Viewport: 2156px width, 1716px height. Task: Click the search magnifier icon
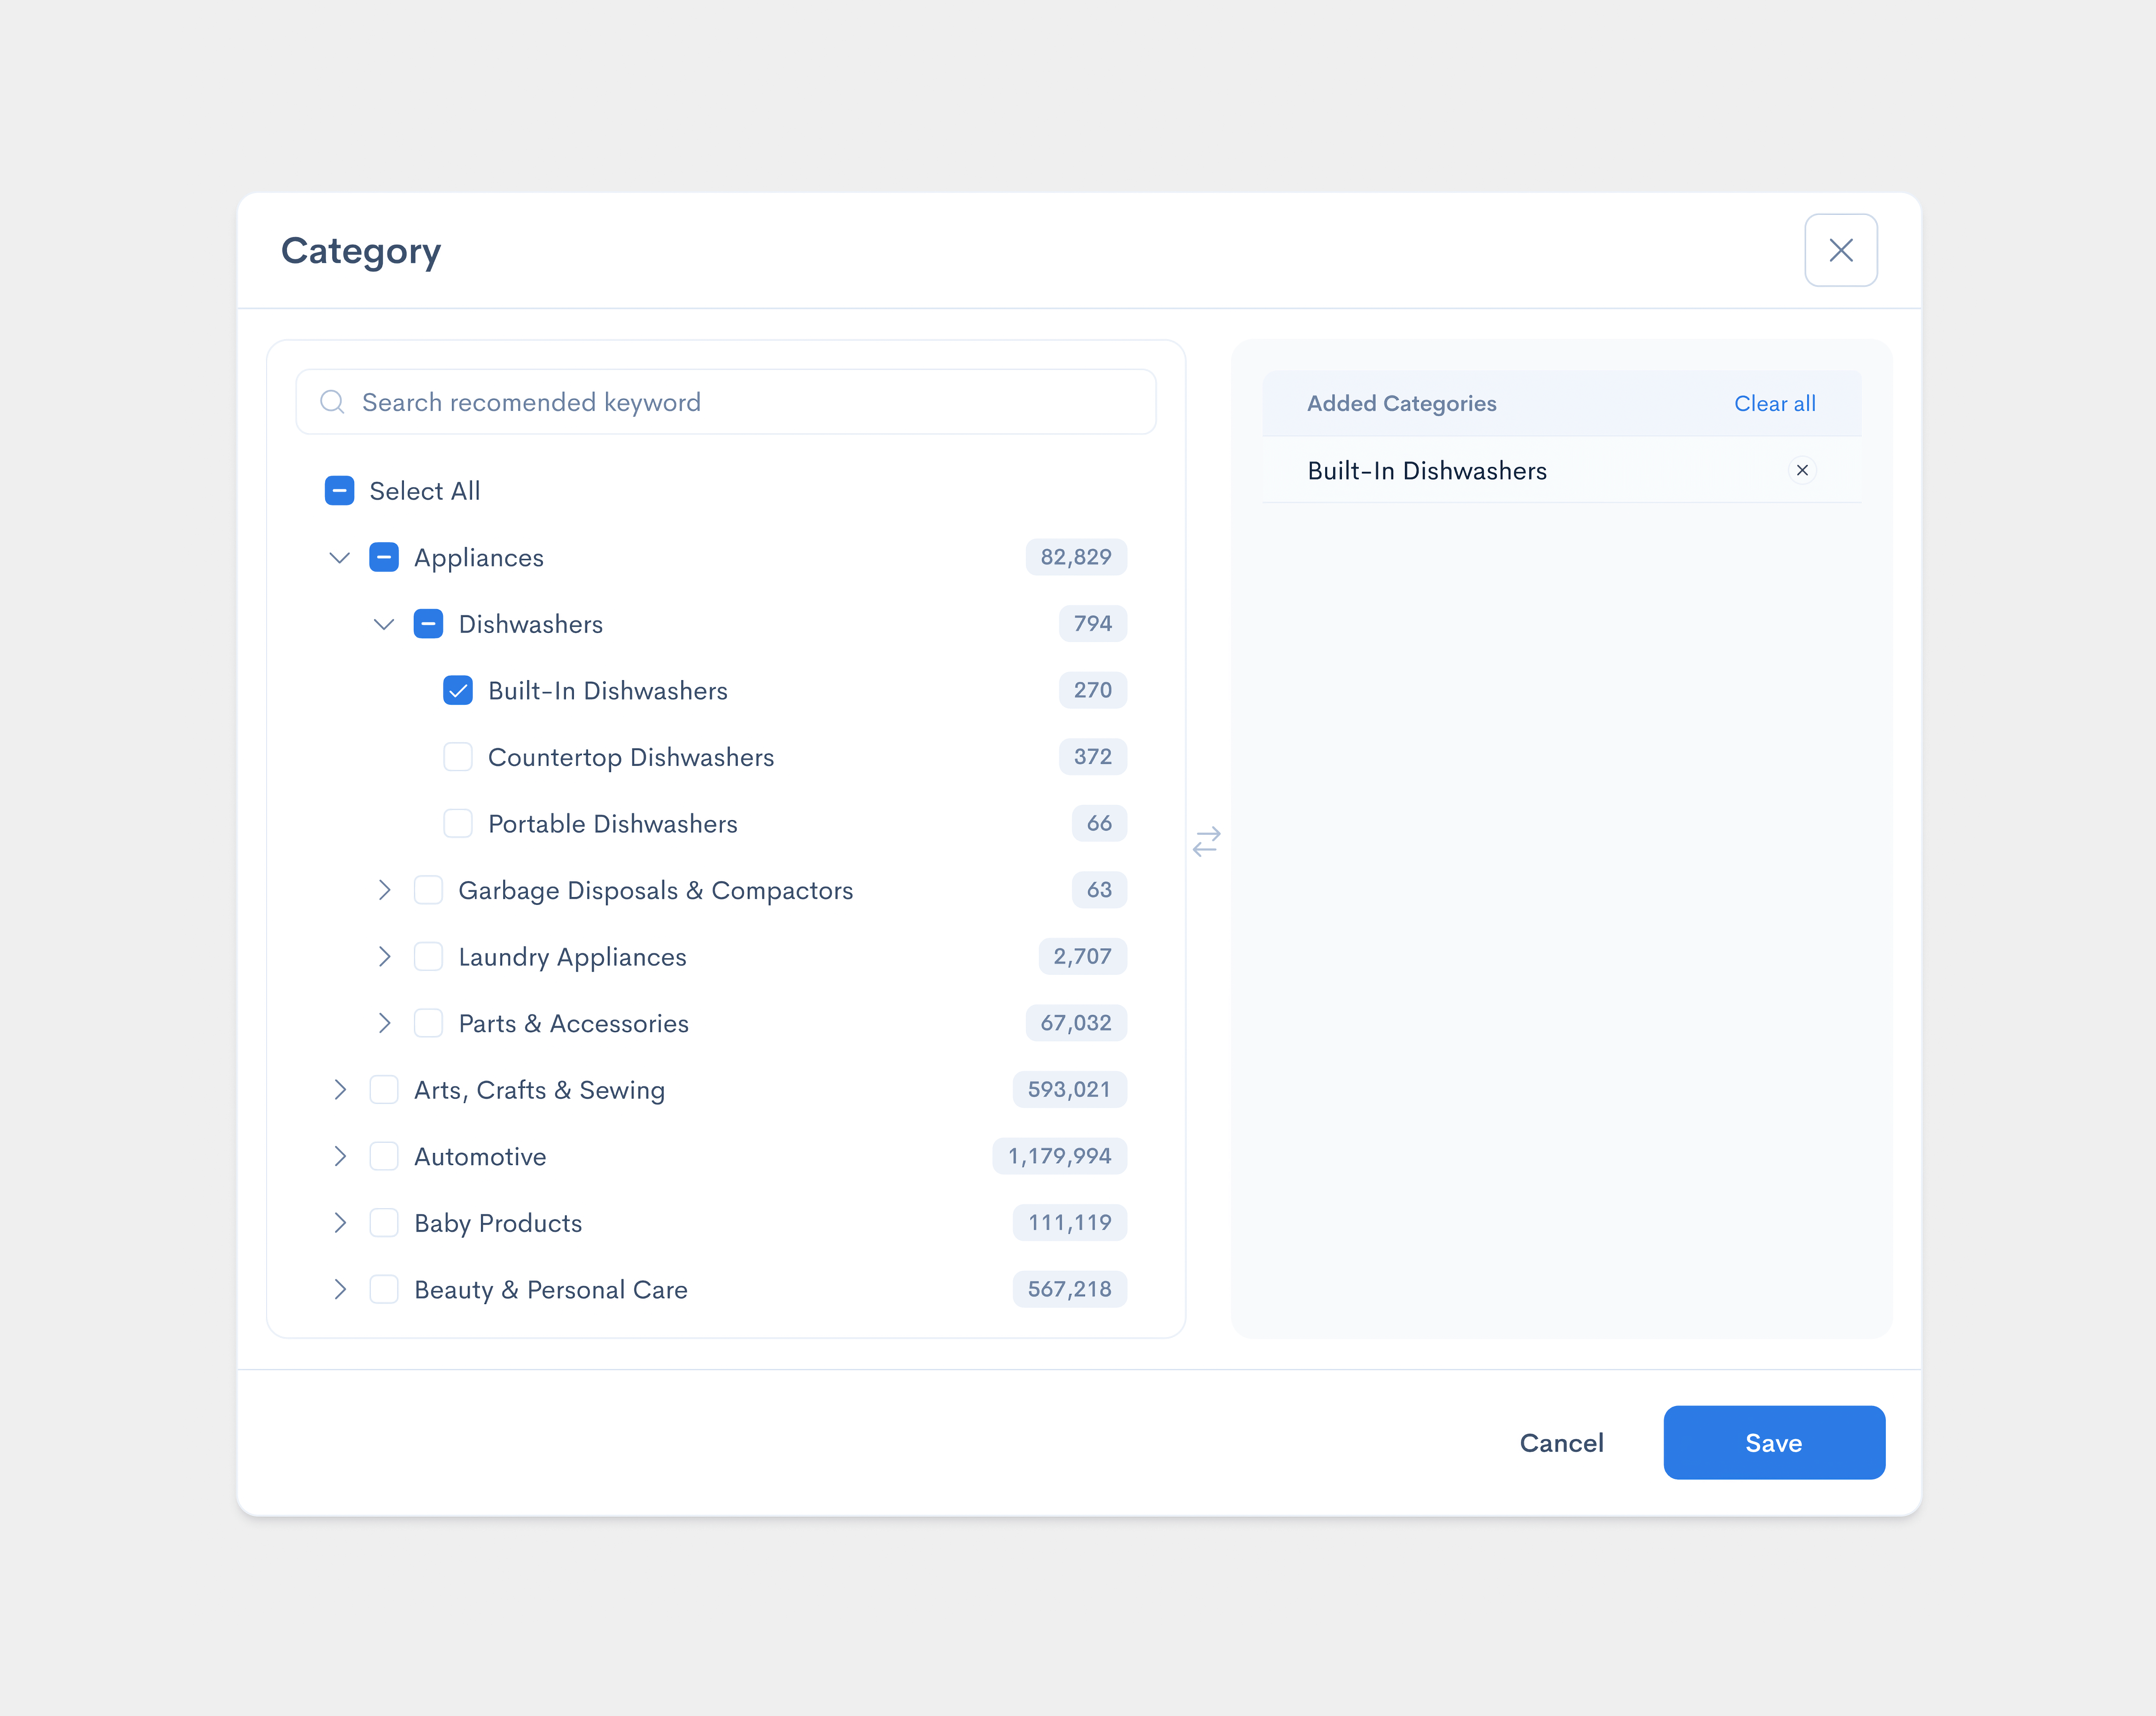tap(332, 402)
